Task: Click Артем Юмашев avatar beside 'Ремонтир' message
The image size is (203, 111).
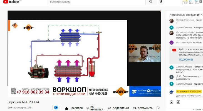Action: (172, 67)
